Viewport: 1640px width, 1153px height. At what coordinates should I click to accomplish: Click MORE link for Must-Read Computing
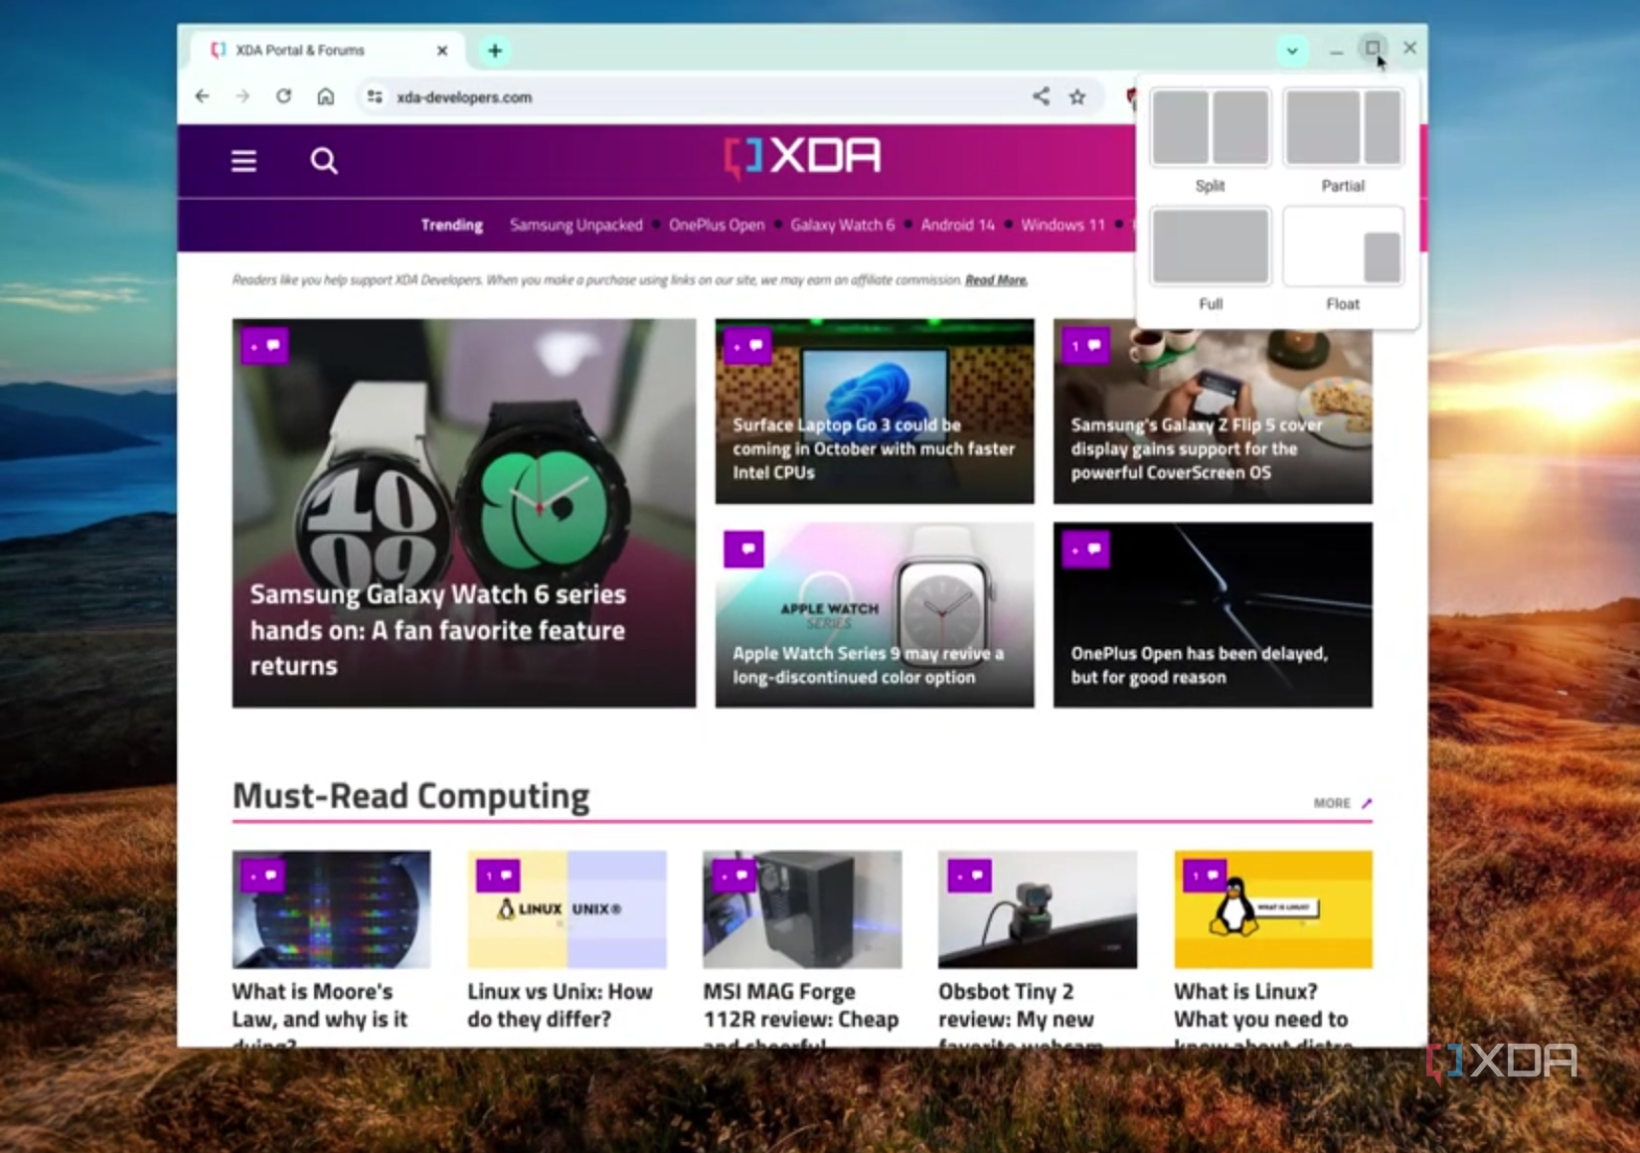[1342, 803]
